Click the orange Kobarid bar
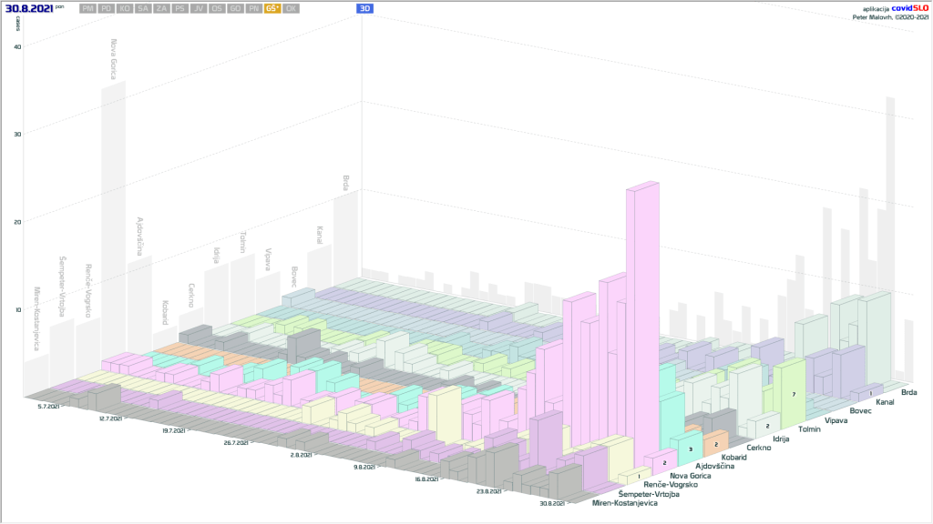Screen dimensions: 933x524 [x=716, y=442]
